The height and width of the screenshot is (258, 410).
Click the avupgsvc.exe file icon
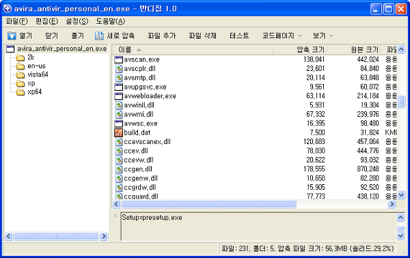pyautogui.click(x=119, y=87)
